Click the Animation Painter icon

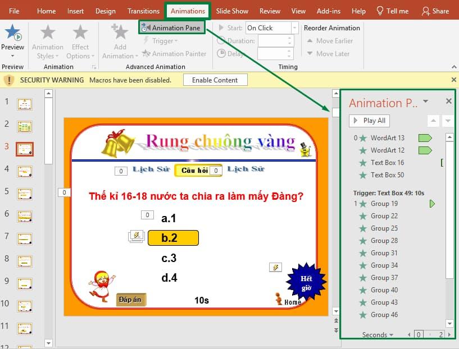(146, 54)
